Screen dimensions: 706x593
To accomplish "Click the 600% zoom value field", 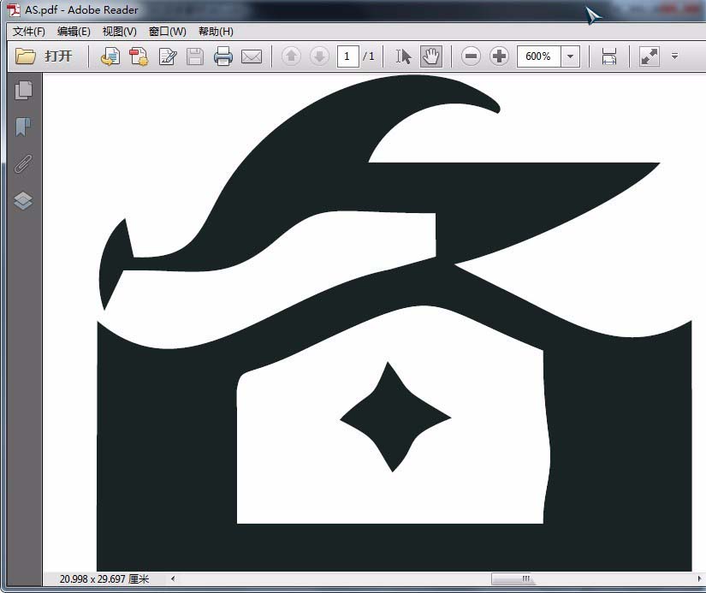I will pyautogui.click(x=538, y=56).
